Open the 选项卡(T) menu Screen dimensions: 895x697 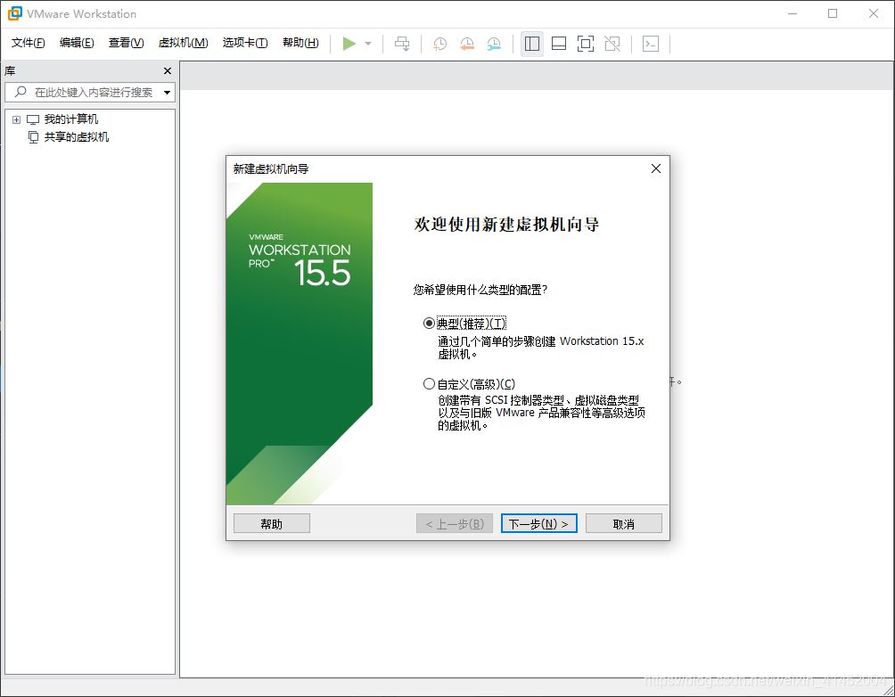(x=244, y=42)
